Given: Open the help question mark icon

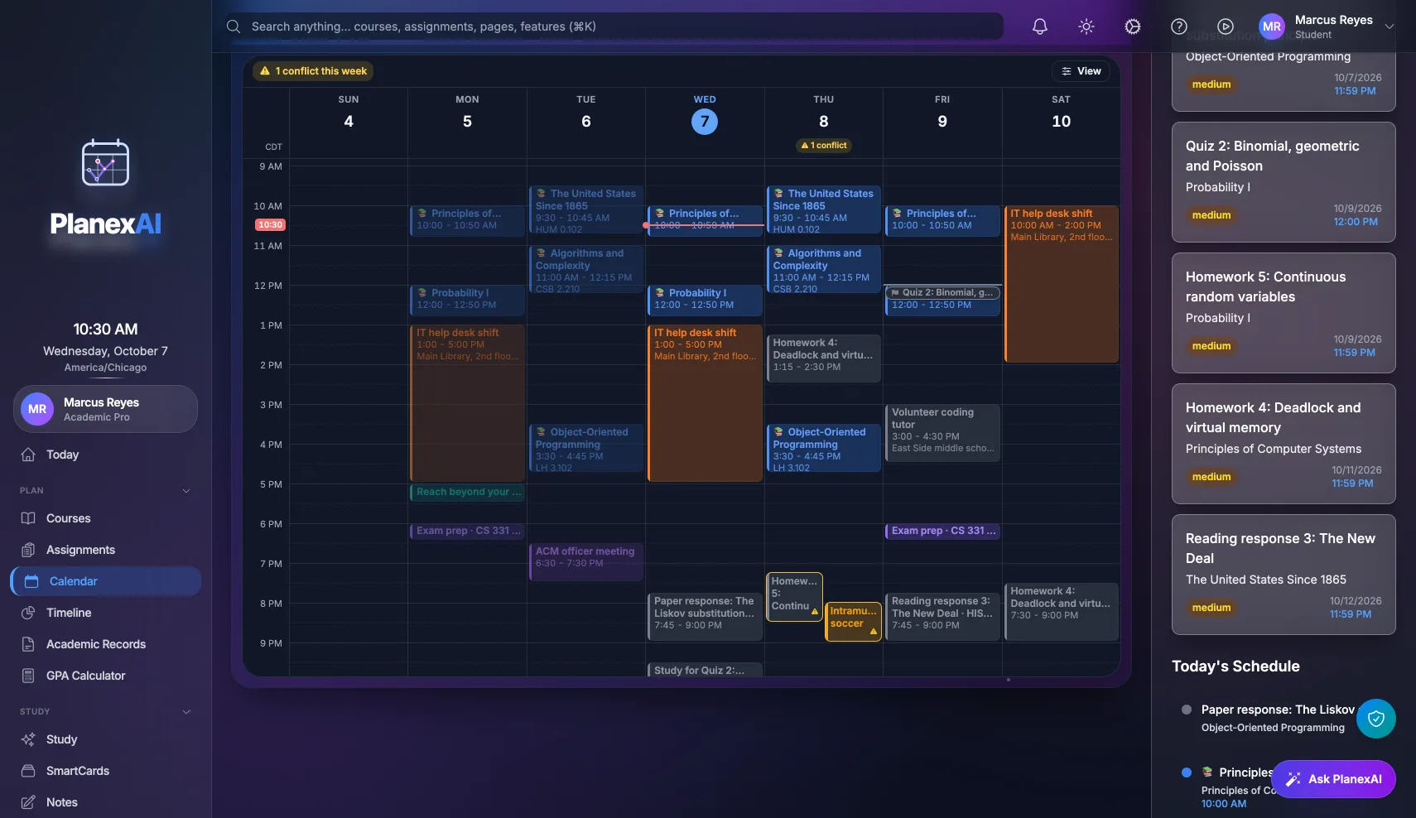Looking at the screenshot, I should pyautogui.click(x=1179, y=26).
